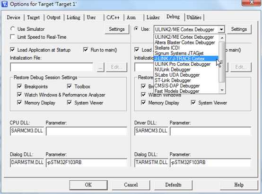Choose CMSIS-DAP Debugger

click(x=177, y=86)
